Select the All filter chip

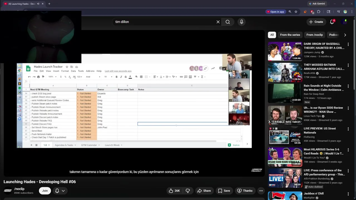[x=272, y=35]
